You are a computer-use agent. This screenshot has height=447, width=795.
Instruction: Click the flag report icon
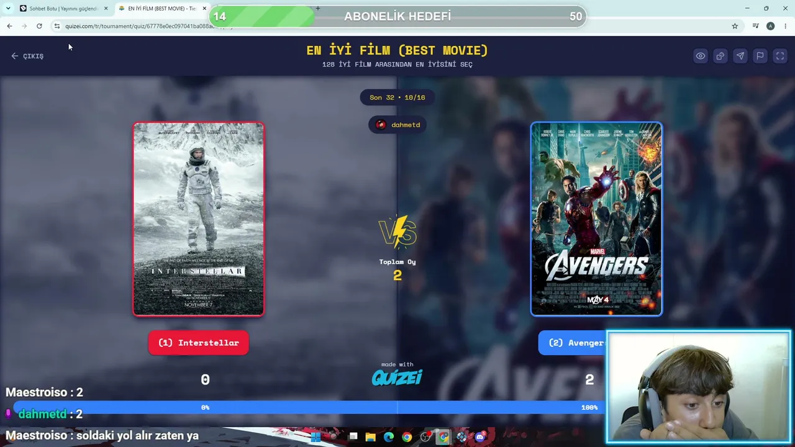point(760,56)
